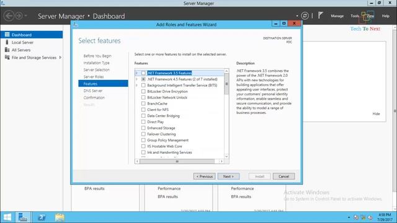Click the Dashboard icon in sidebar

coord(7,35)
